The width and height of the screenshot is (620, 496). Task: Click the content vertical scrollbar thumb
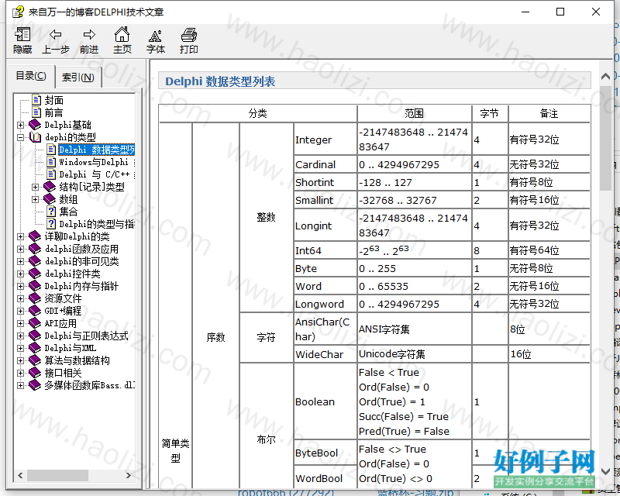coord(605,138)
